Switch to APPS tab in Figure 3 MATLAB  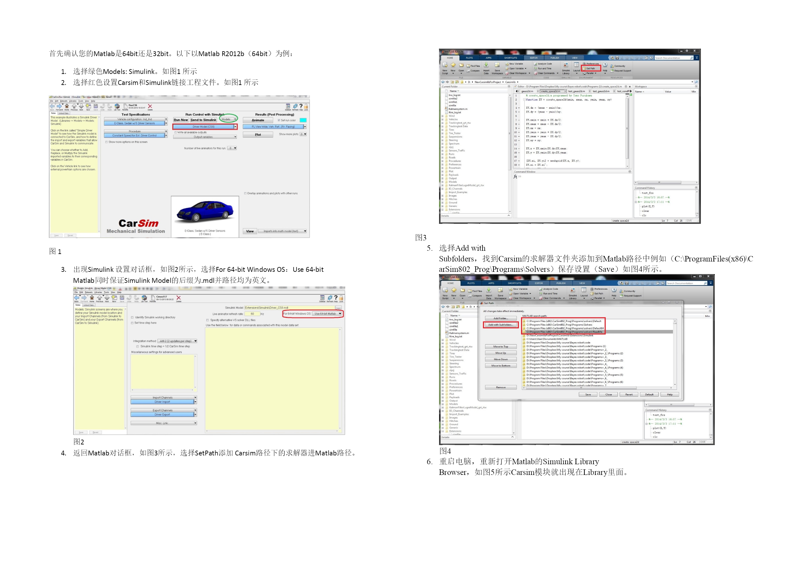[488, 58]
